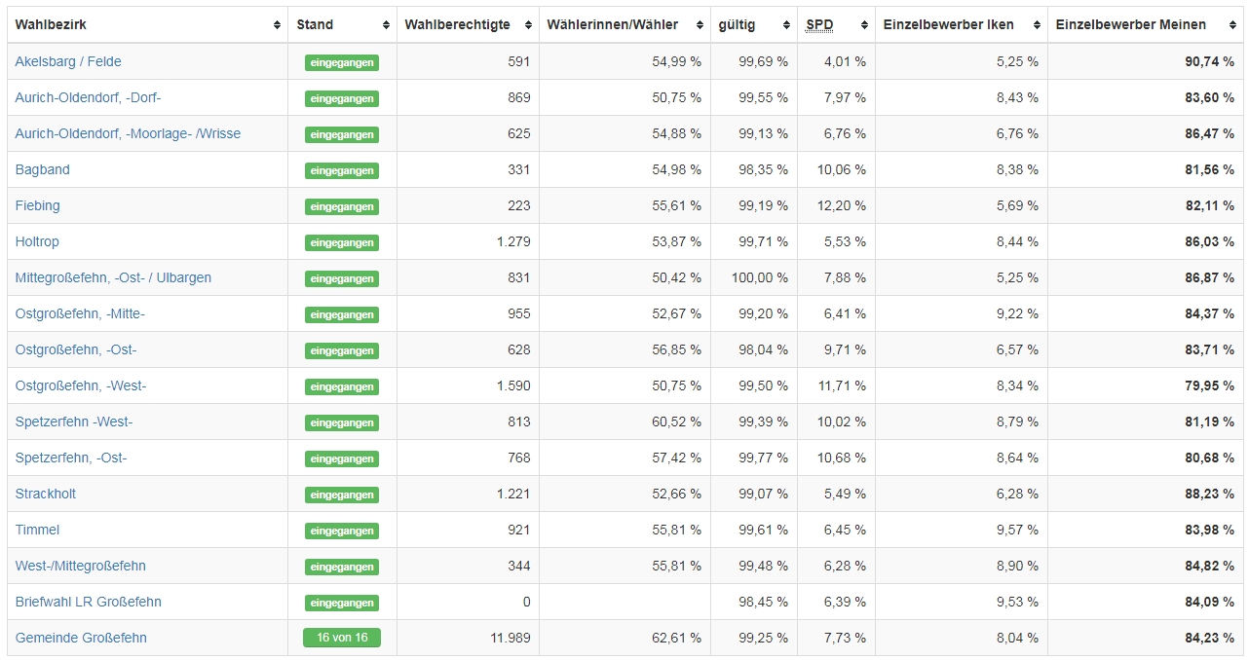Click the SPD column header abbreviation
The height and width of the screenshot is (660, 1249).
point(819,25)
